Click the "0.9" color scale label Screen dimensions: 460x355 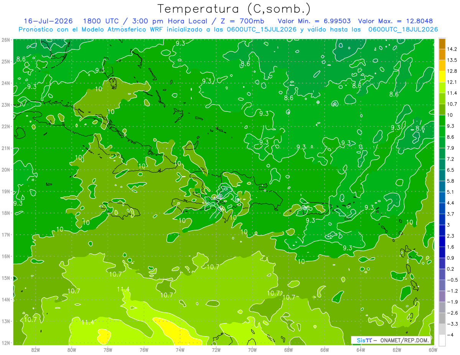(x=451, y=258)
